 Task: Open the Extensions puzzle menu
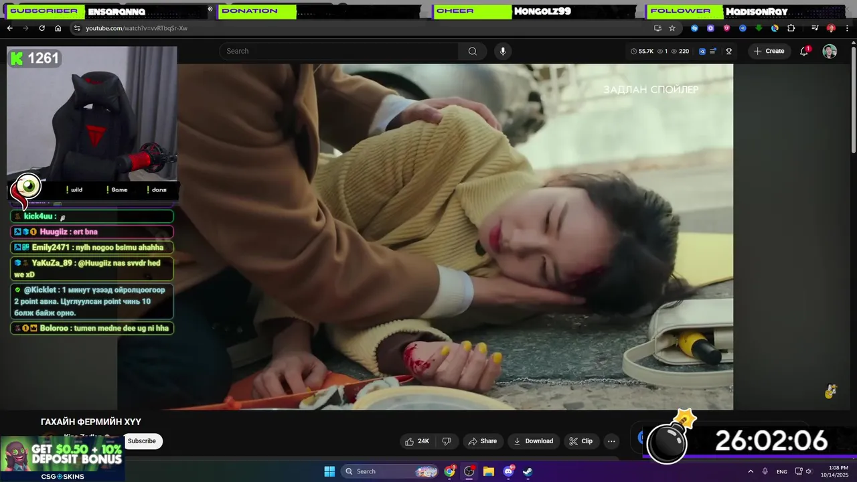tap(791, 28)
